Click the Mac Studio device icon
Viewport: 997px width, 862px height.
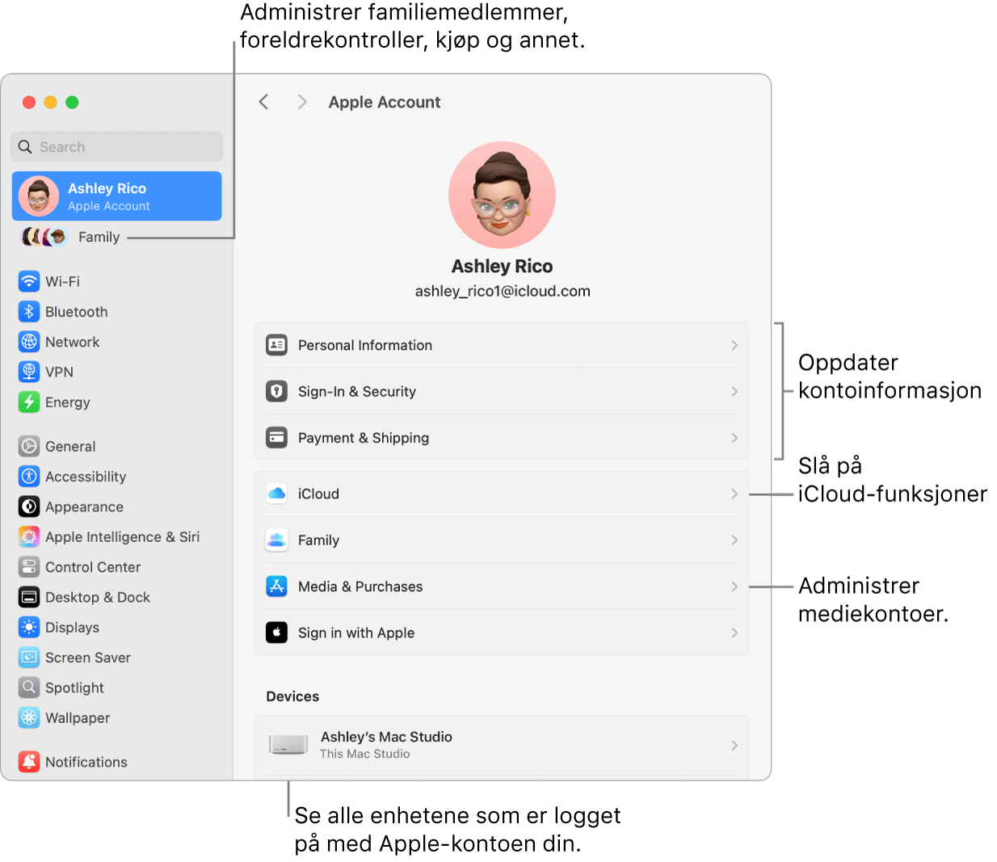(x=288, y=745)
